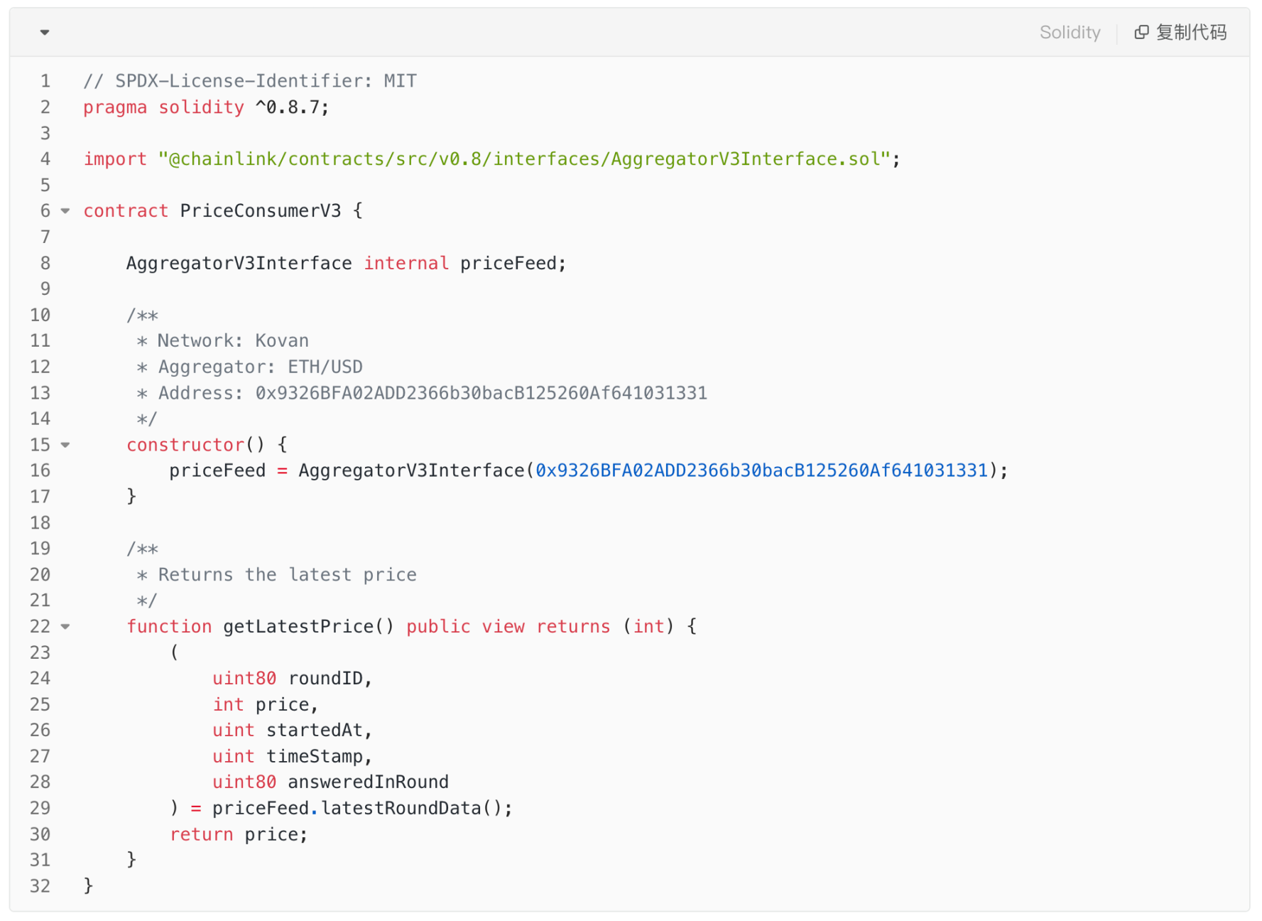Collapse the whole code block with top arrow
Image resolution: width=1262 pixels, height=921 pixels.
coord(45,32)
